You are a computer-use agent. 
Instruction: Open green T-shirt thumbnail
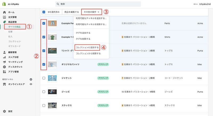coord(52,37)
